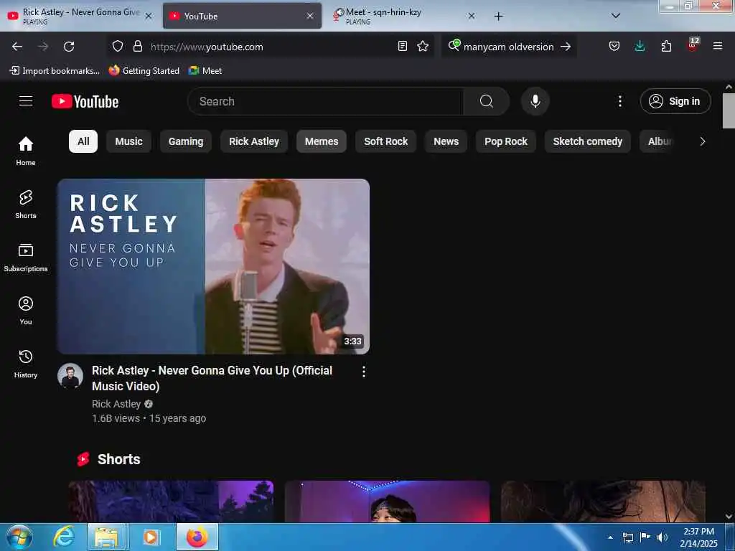The width and height of the screenshot is (735, 551).
Task: Select the Memes filter chip
Action: click(x=322, y=141)
